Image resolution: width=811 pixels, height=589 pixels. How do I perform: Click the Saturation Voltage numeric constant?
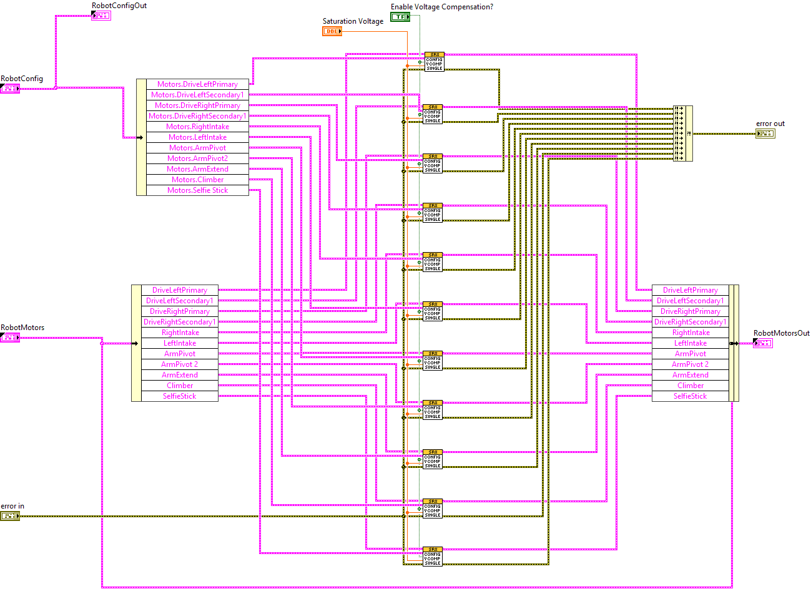[x=331, y=31]
